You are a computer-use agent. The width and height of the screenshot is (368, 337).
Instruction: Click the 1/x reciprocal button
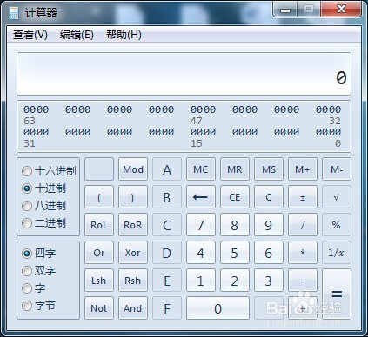pos(337,253)
